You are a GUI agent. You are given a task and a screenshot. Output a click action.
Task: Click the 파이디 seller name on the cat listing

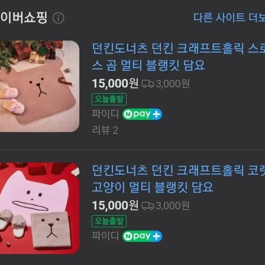(105, 236)
